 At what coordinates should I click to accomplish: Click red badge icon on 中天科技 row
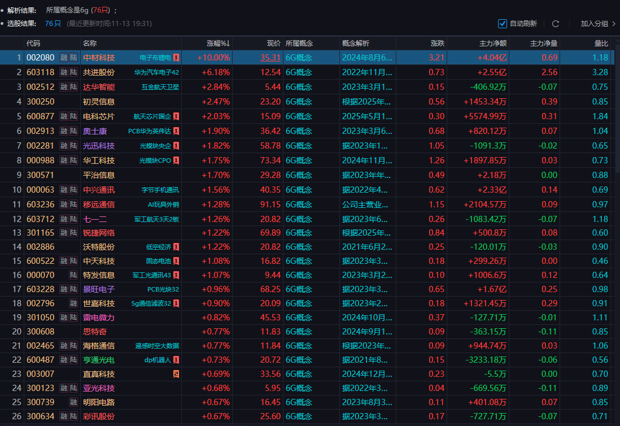(176, 261)
